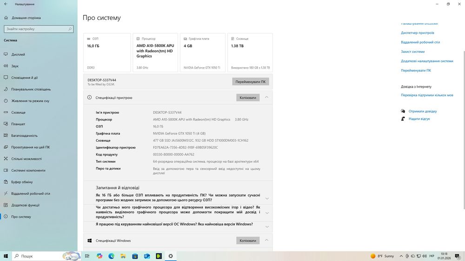
Task: Open the 8°F Sunny weather widget
Action: point(382,256)
